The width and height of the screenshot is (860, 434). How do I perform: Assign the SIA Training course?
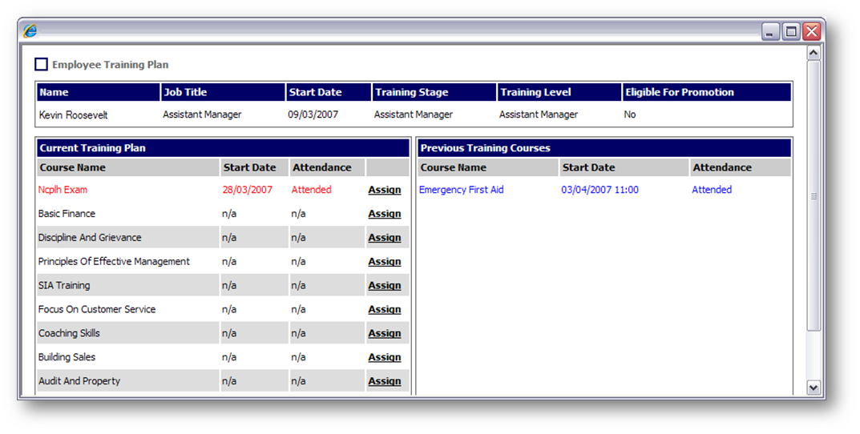(x=384, y=286)
